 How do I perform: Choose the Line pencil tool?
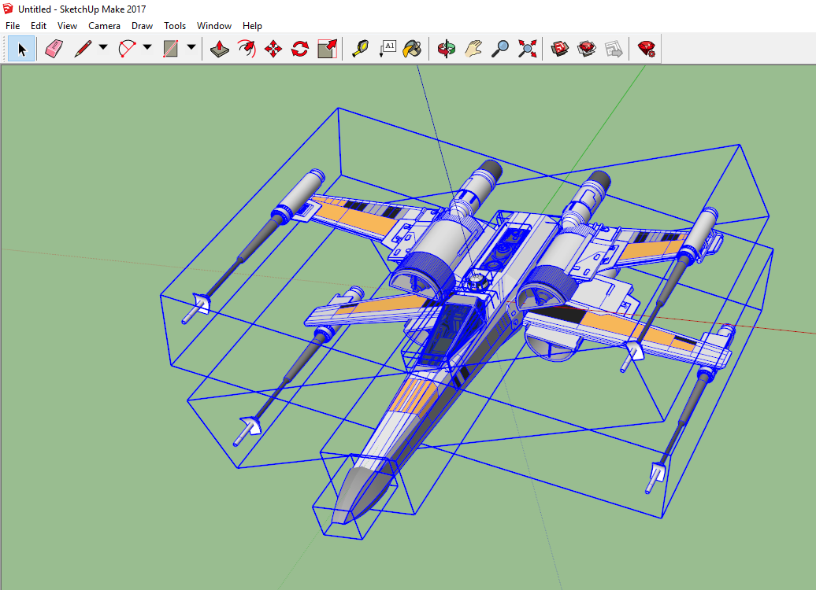[x=83, y=49]
